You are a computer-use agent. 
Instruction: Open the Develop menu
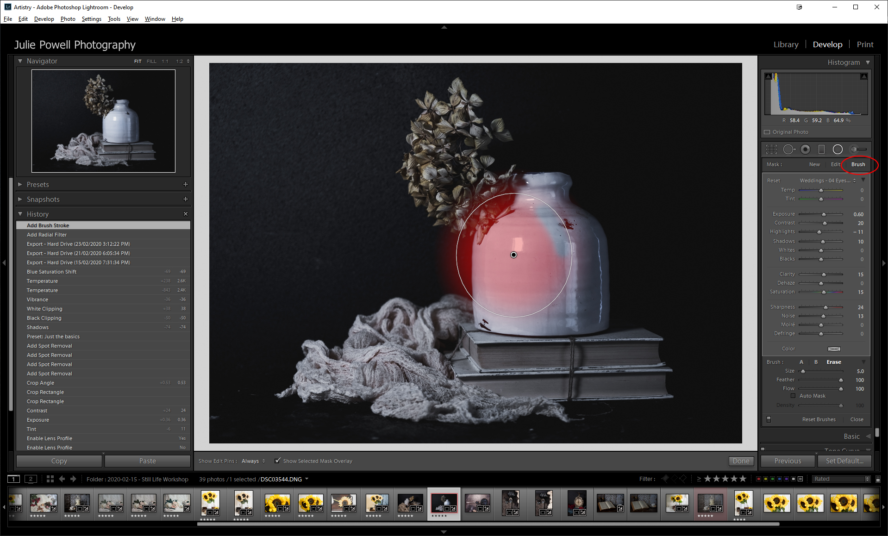click(x=44, y=19)
